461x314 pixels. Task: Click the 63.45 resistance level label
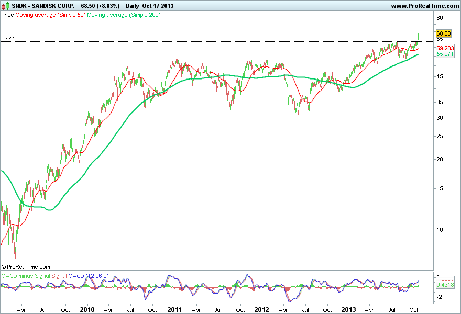(8, 39)
